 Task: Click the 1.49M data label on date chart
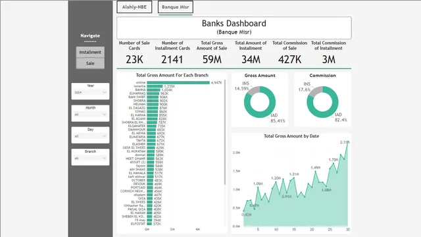point(316,167)
